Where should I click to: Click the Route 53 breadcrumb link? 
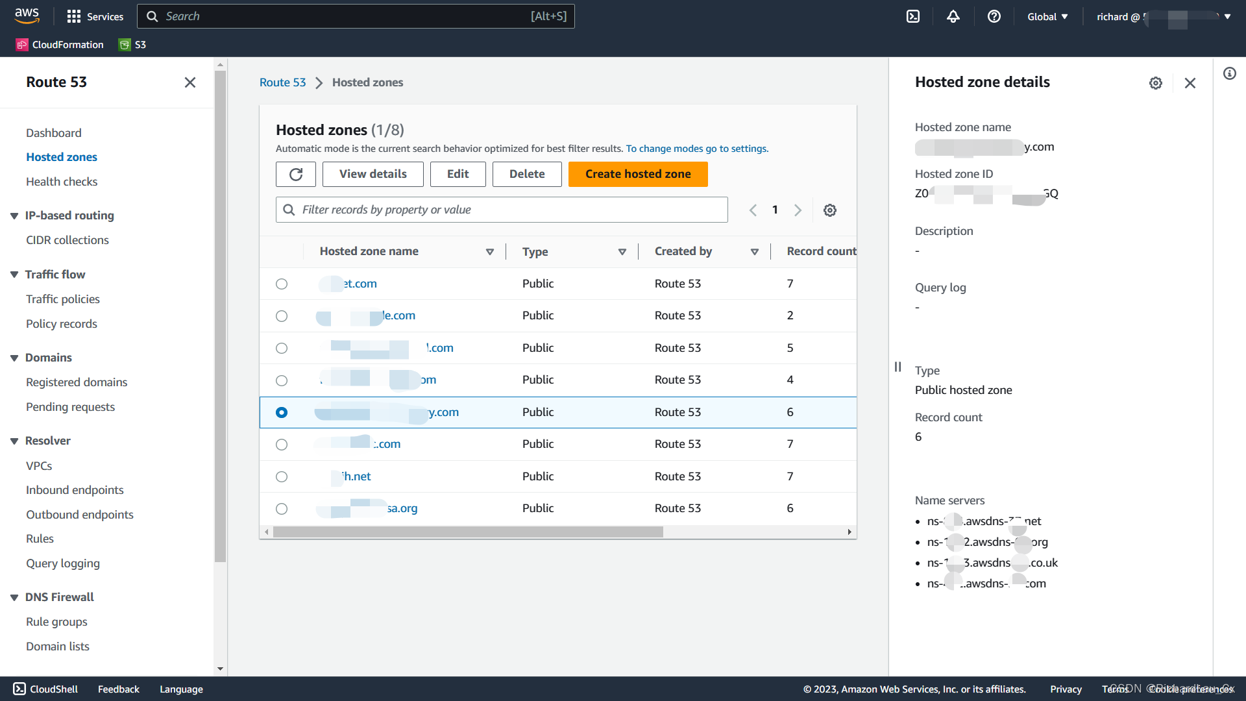coord(282,82)
